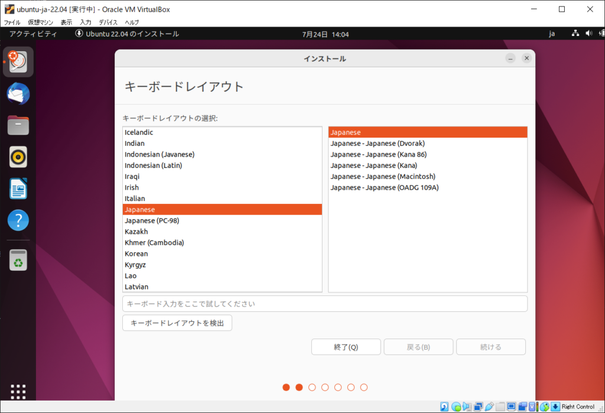The height and width of the screenshot is (413, 605).
Task: Choose Japanese - Japanese (OADG 109A) variant
Action: click(x=428, y=187)
